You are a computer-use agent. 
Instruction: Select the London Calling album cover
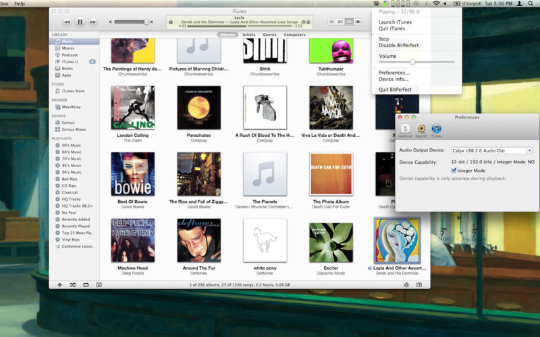point(132,108)
